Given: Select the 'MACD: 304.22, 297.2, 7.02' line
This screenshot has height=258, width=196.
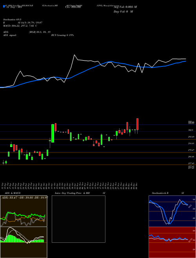Looking at the screenshot, I should 20,26.
